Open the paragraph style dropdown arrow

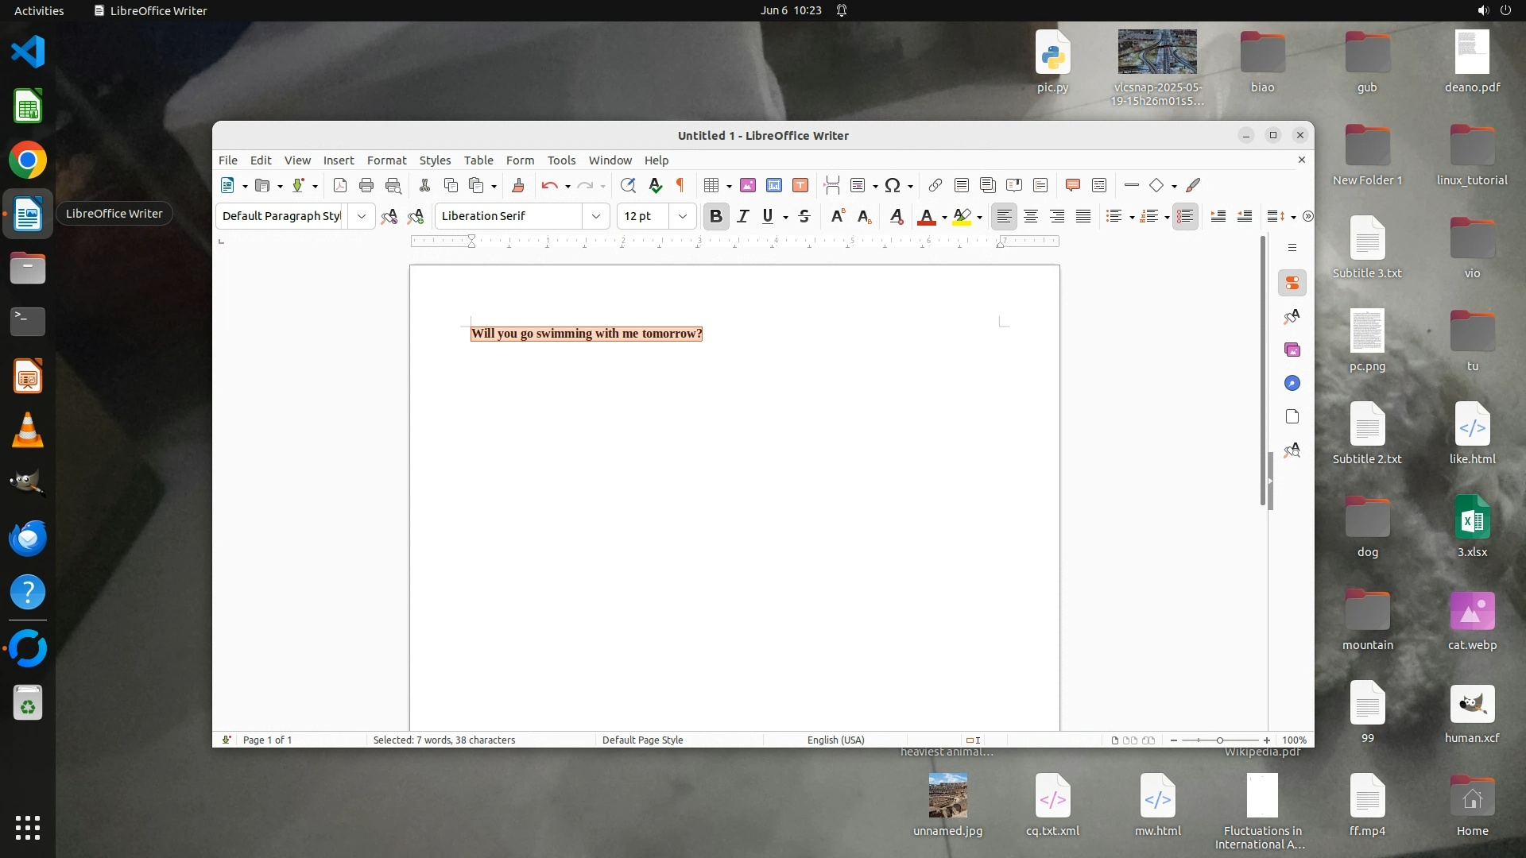click(362, 216)
